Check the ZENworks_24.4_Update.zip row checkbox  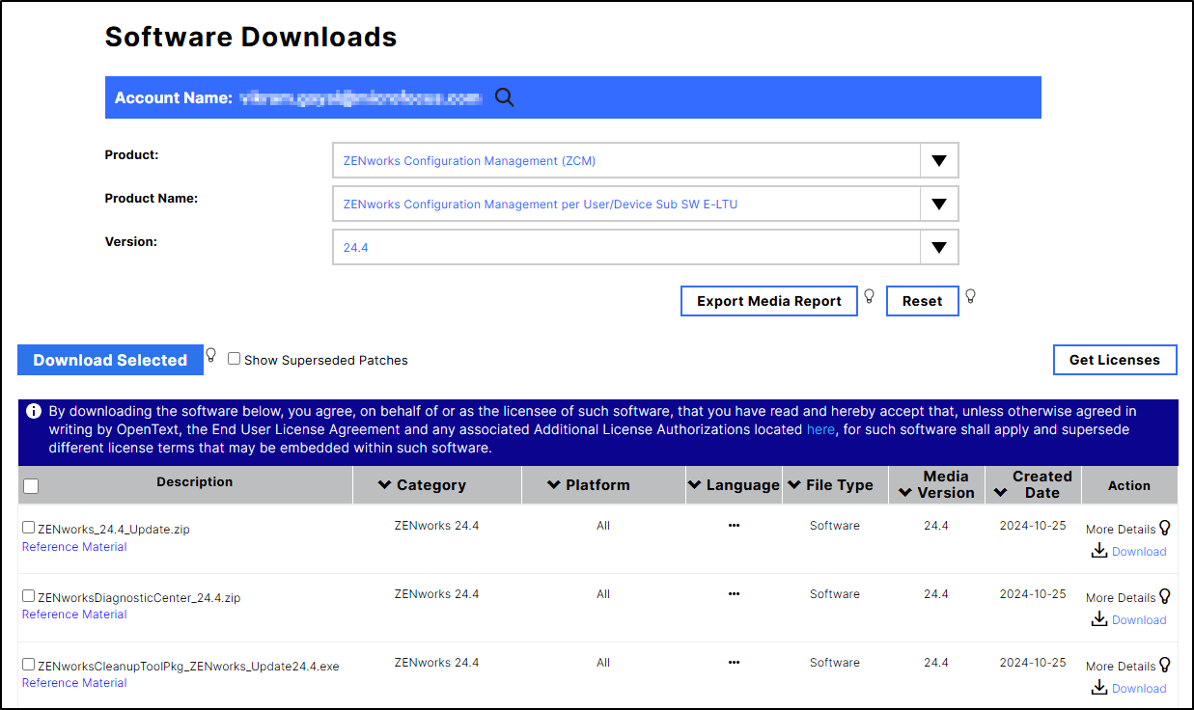[28, 528]
